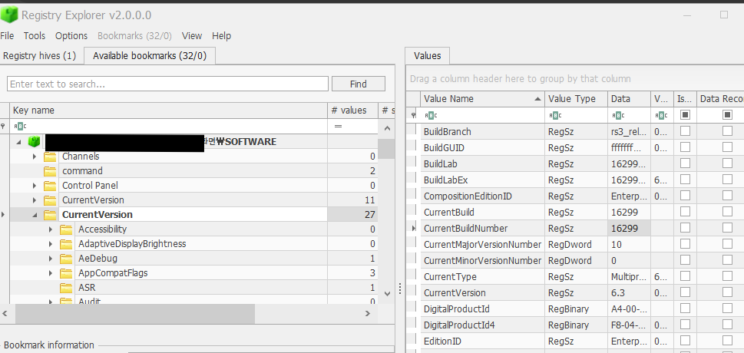Switch to Registry hives (1) tab
This screenshot has height=353, width=744.
tap(39, 56)
